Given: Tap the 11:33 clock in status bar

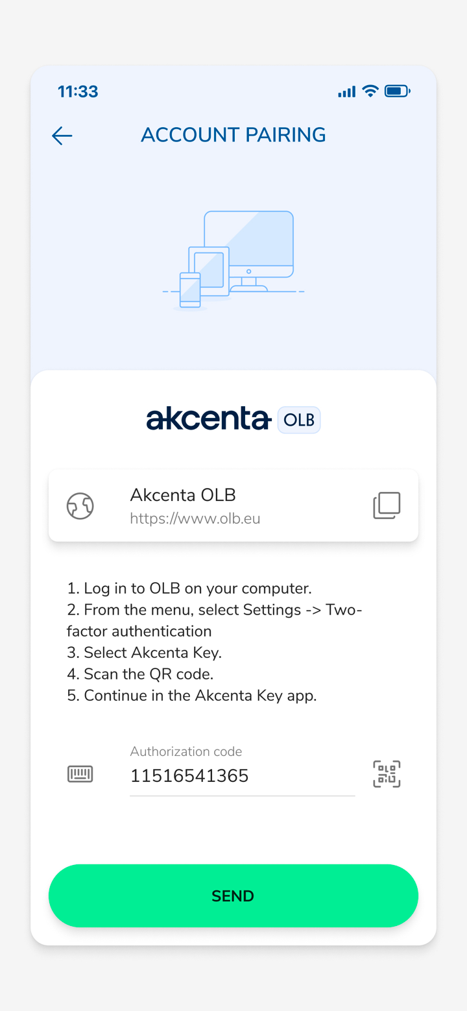Looking at the screenshot, I should point(78,91).
